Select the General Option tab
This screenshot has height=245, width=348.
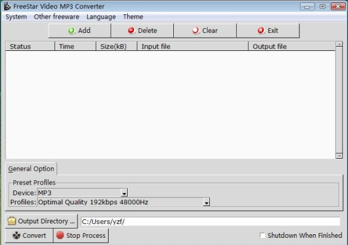pos(31,169)
